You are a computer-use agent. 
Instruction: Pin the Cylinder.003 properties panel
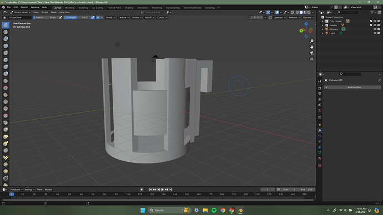[379, 80]
